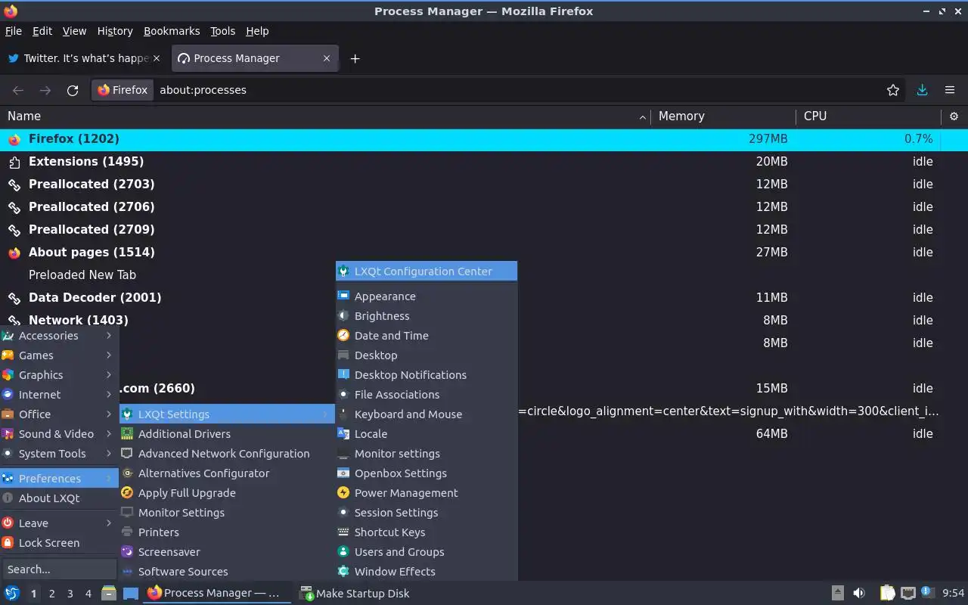Click the Firefox identity icon in the address bar
This screenshot has height=605, width=968.
pos(123,90)
